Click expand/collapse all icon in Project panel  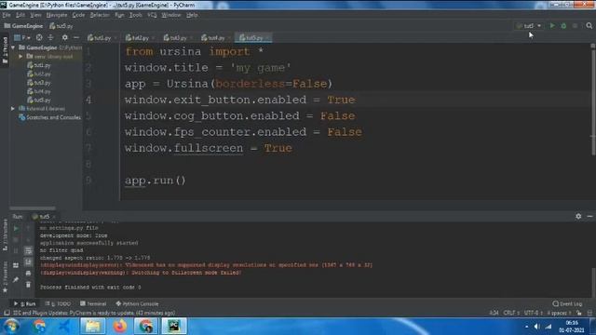click(50, 37)
